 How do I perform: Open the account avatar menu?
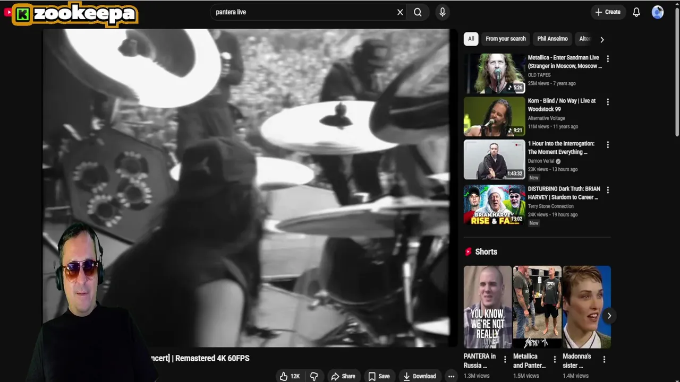[658, 12]
